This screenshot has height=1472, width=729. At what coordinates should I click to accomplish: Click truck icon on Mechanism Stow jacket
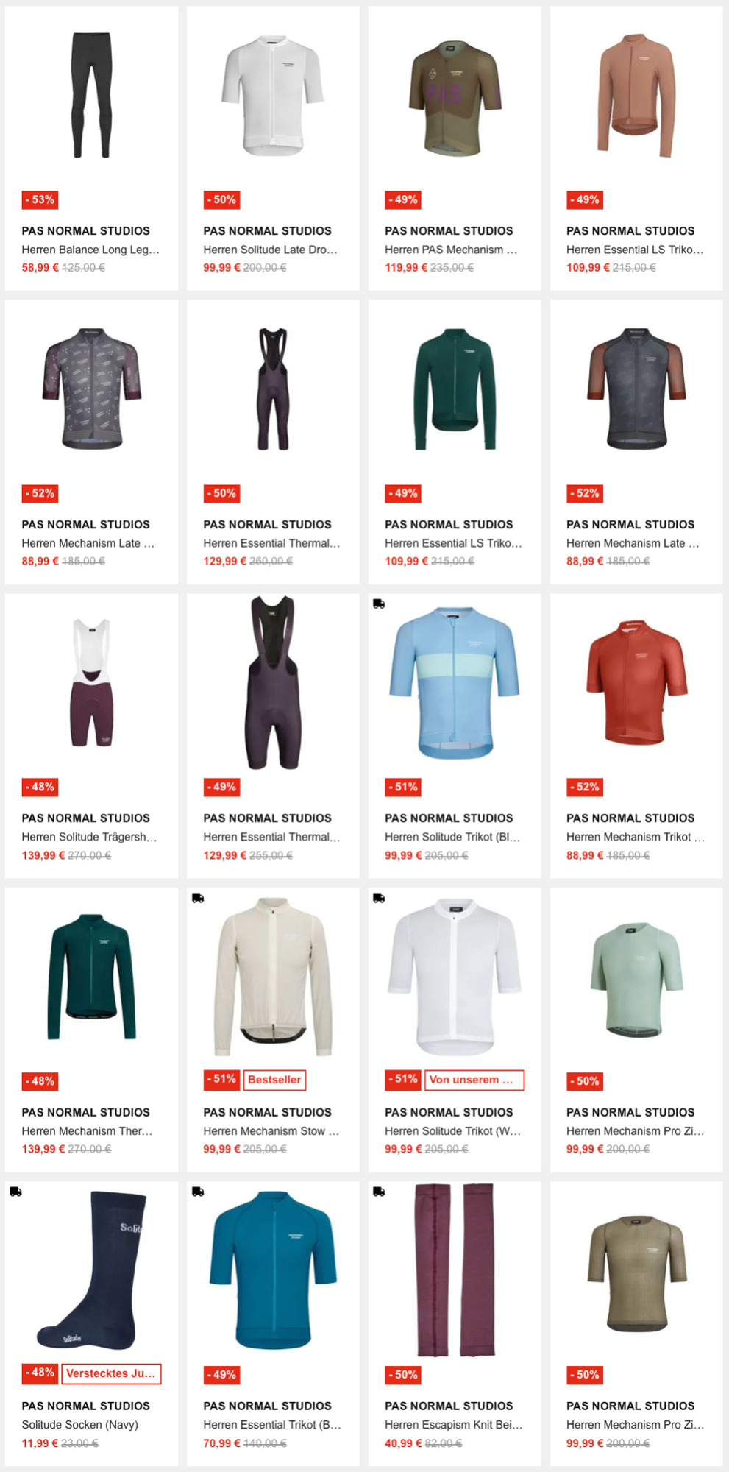click(x=198, y=898)
